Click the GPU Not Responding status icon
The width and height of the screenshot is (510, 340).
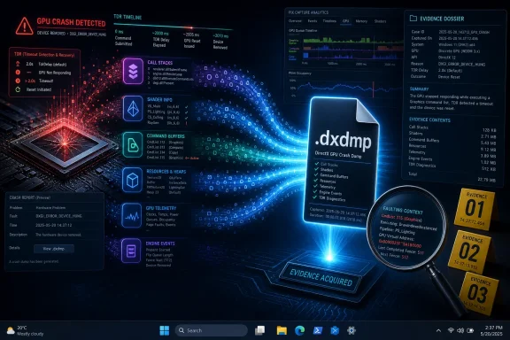[x=18, y=73]
